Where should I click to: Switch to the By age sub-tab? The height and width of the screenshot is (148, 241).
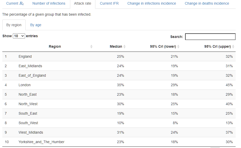point(36,25)
